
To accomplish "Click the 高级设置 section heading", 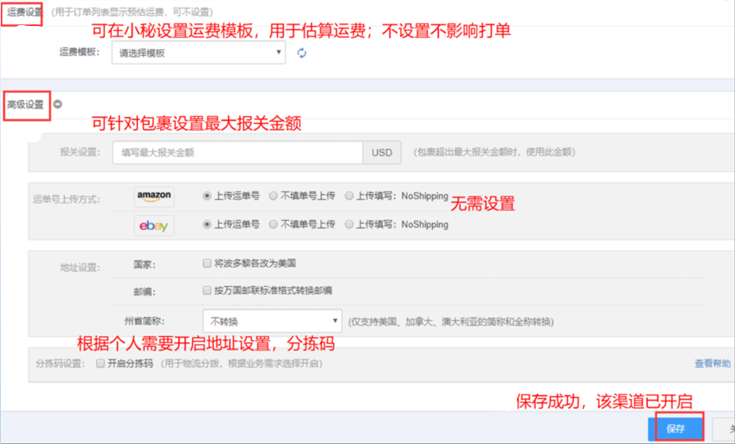I will (x=25, y=105).
